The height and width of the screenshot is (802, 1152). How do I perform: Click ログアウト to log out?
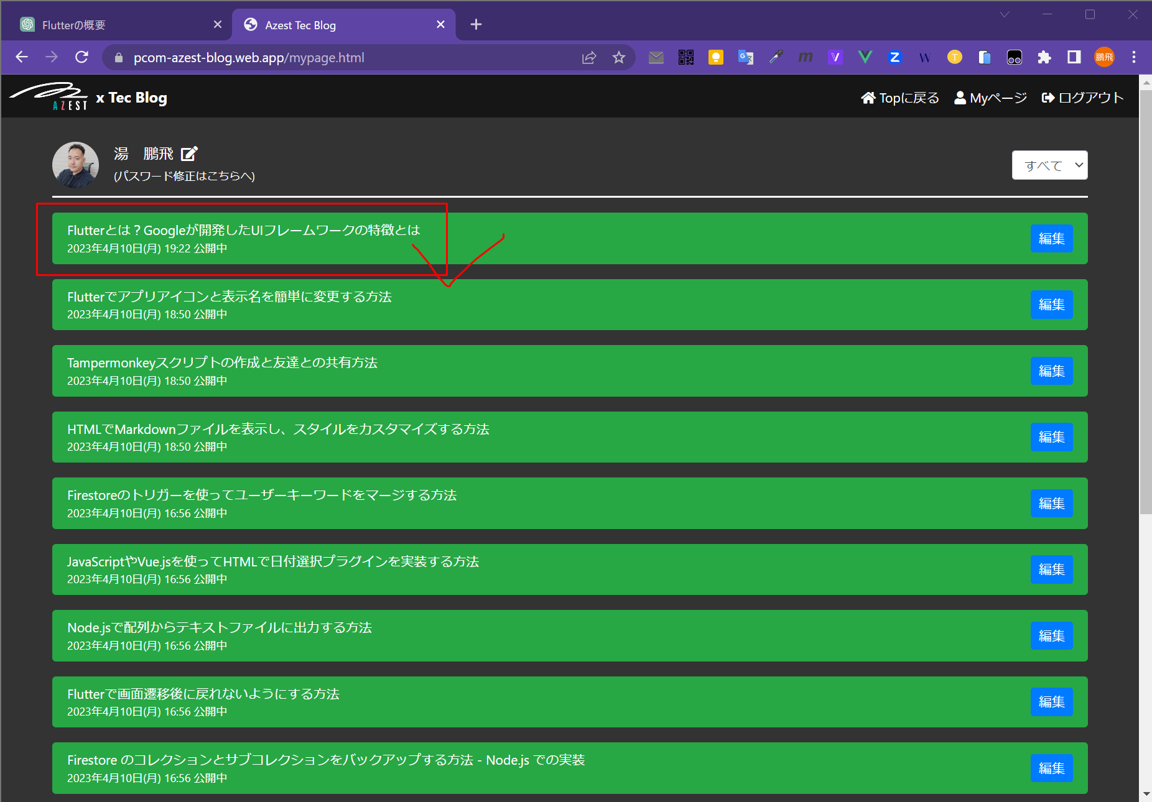pos(1082,98)
